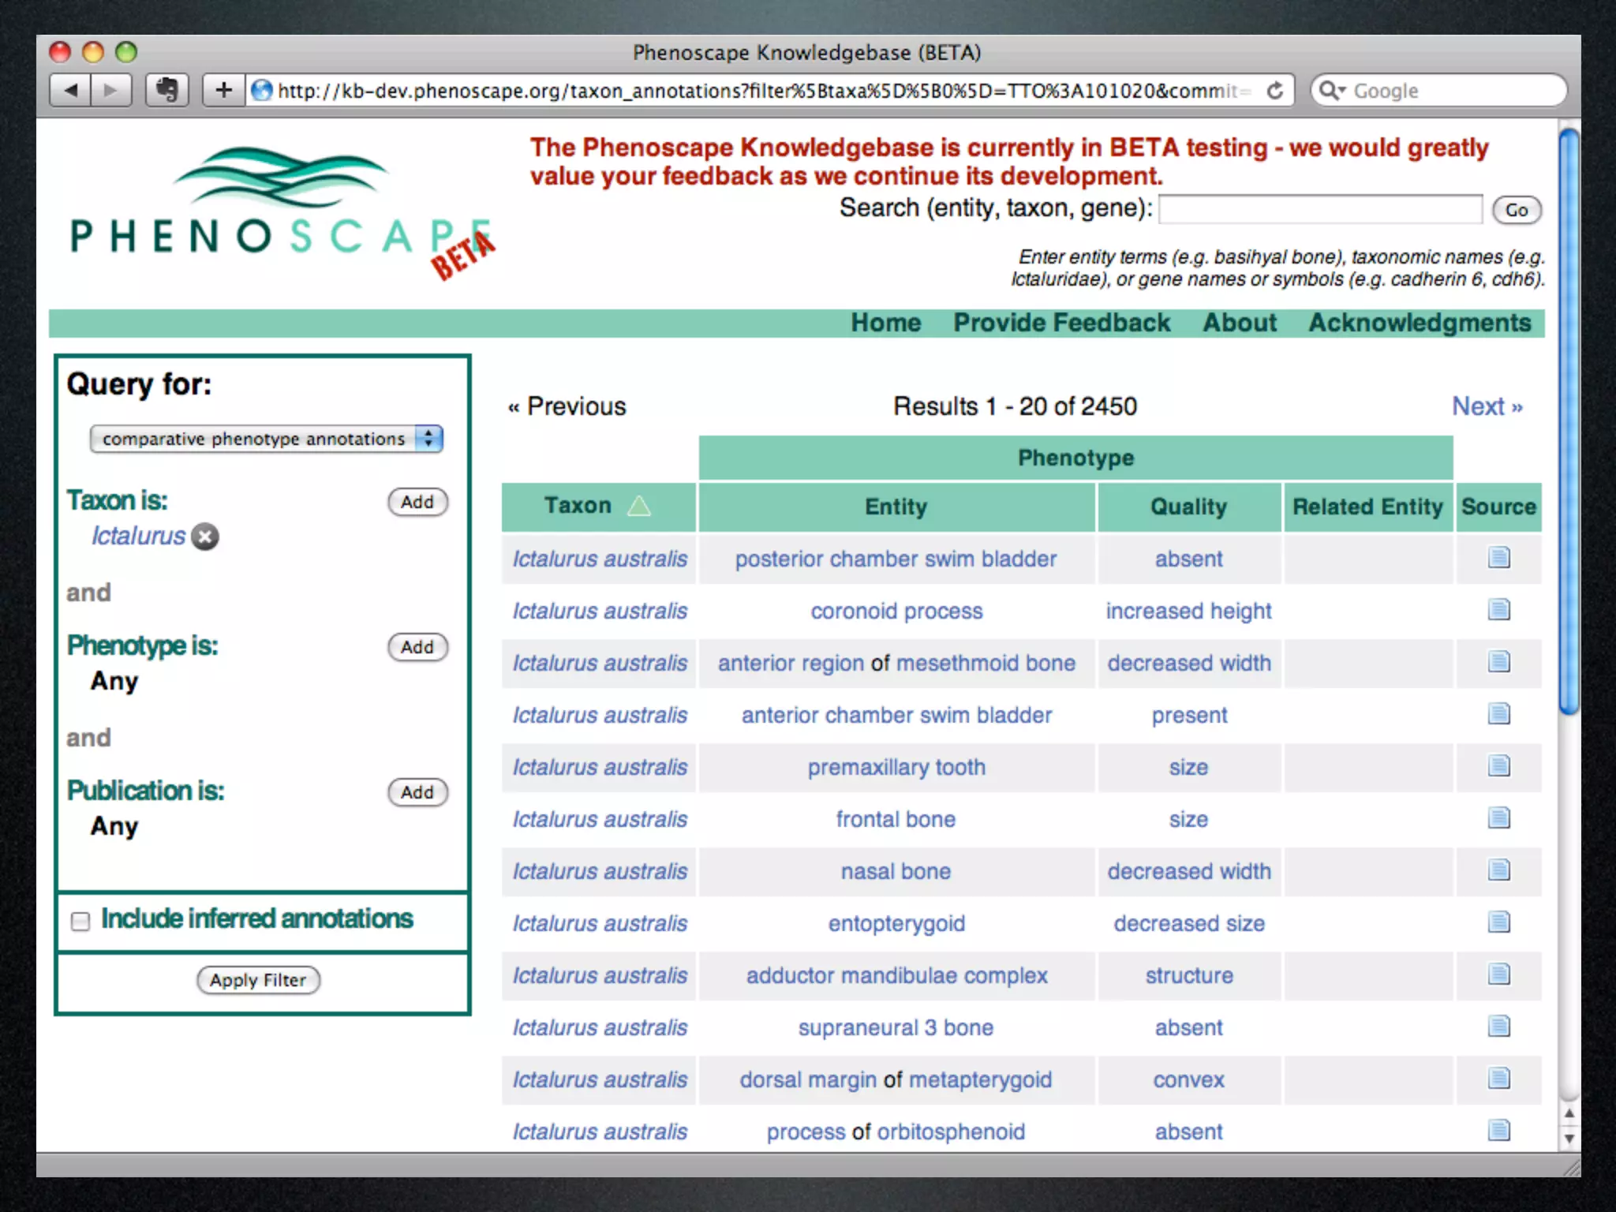Open the Provide Feedback menu link
This screenshot has width=1616, height=1212.
click(x=1061, y=323)
